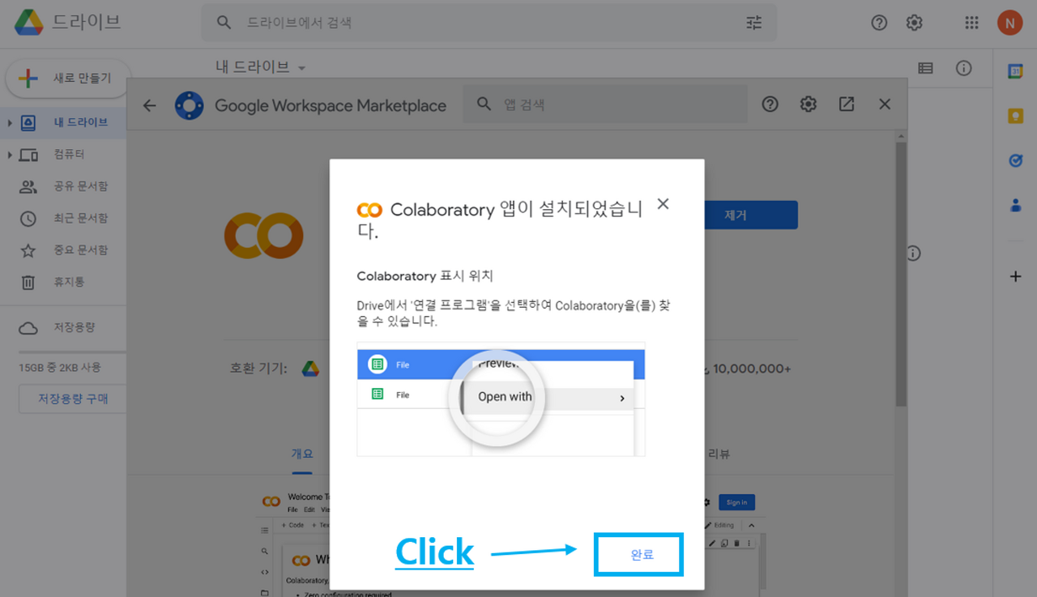This screenshot has width=1037, height=597.
Task: Switch to list layout view icon
Action: pos(925,68)
